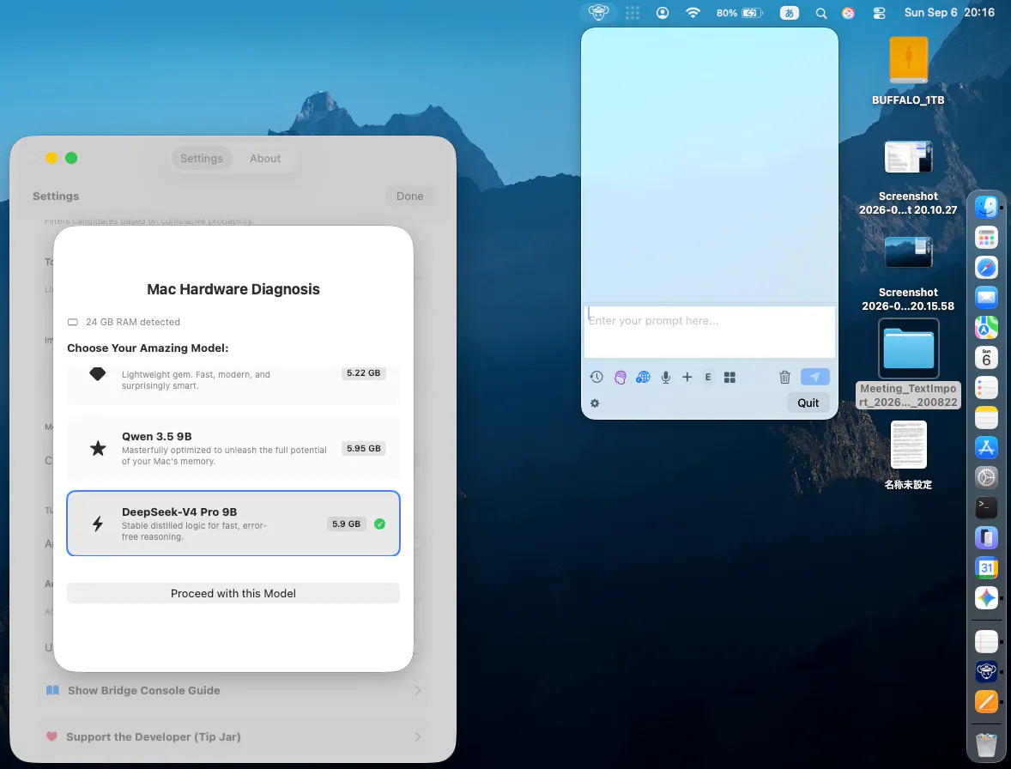Screen dimensions: 1011x769
Task: Open Wi-Fi menu in menu bar
Action: pos(693,12)
